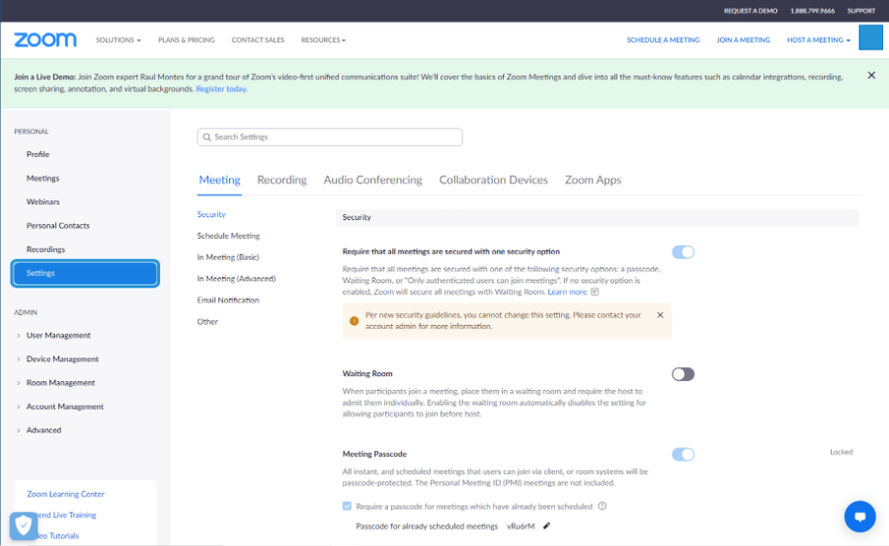Enable the Waiting Room toggle
The height and width of the screenshot is (546, 889).
684,374
